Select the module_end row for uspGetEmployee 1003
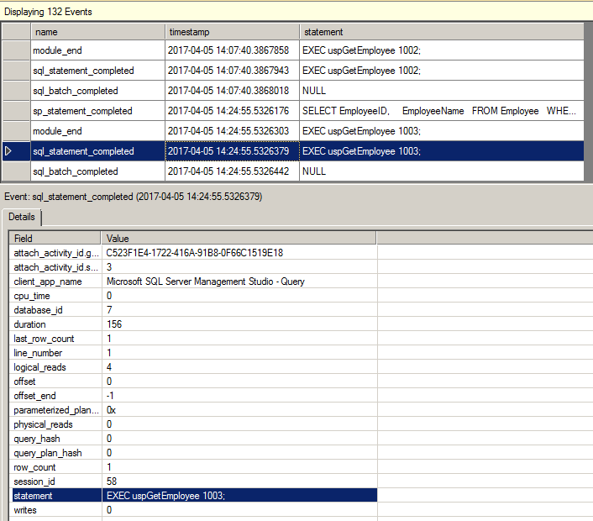Screen dimensions: 593x521 coord(57,131)
